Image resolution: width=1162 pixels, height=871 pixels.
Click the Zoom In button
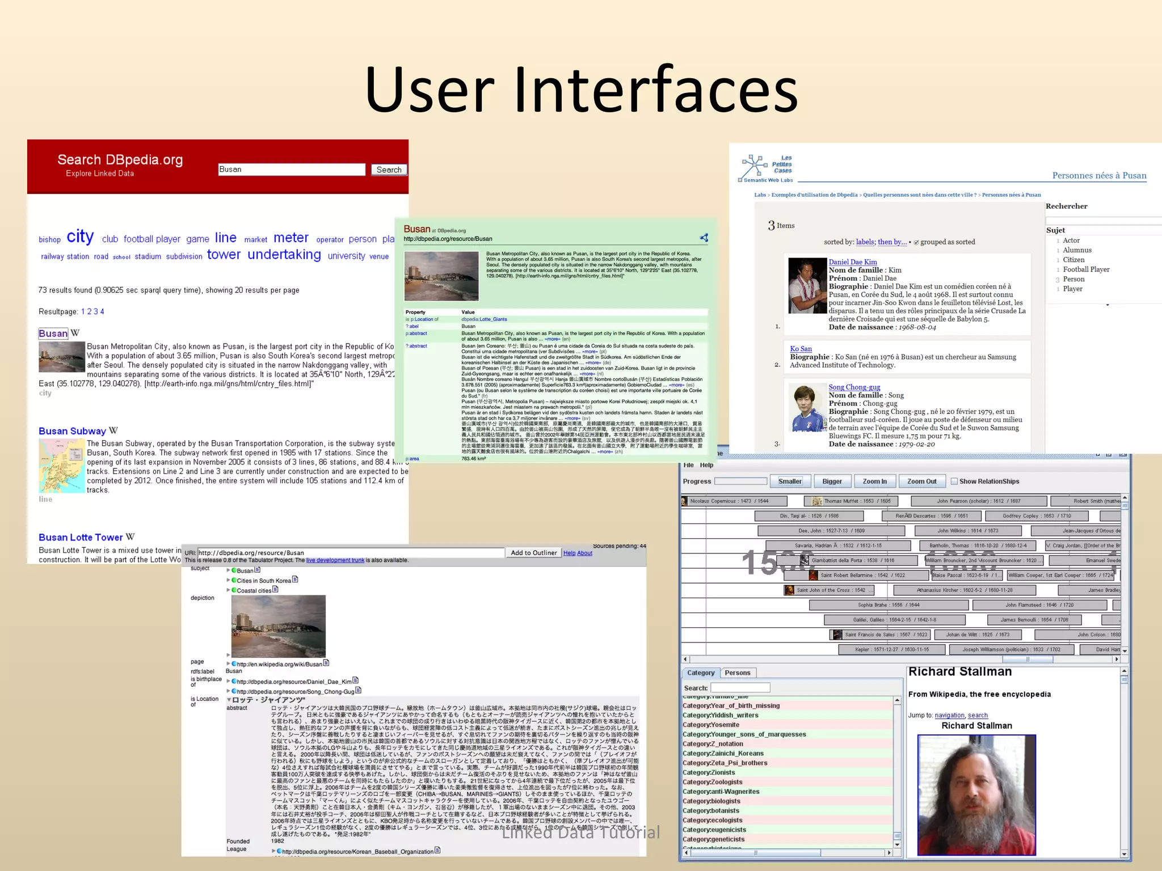pyautogui.click(x=874, y=481)
